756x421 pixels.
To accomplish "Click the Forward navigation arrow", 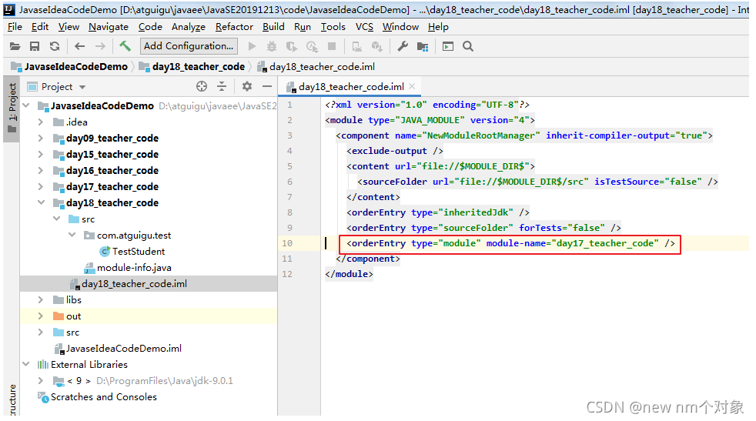I will tap(100, 46).
